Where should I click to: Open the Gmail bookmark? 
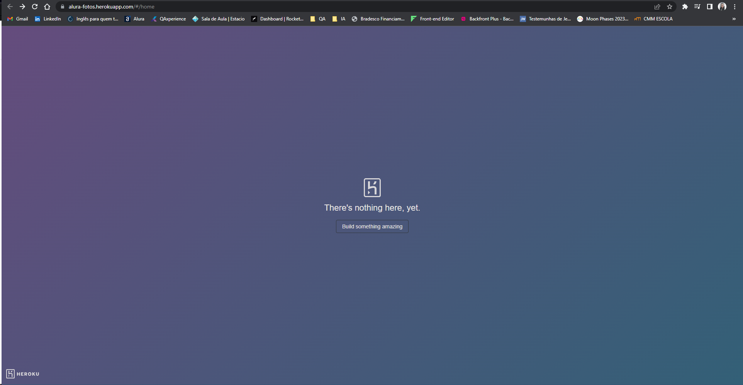coord(18,19)
